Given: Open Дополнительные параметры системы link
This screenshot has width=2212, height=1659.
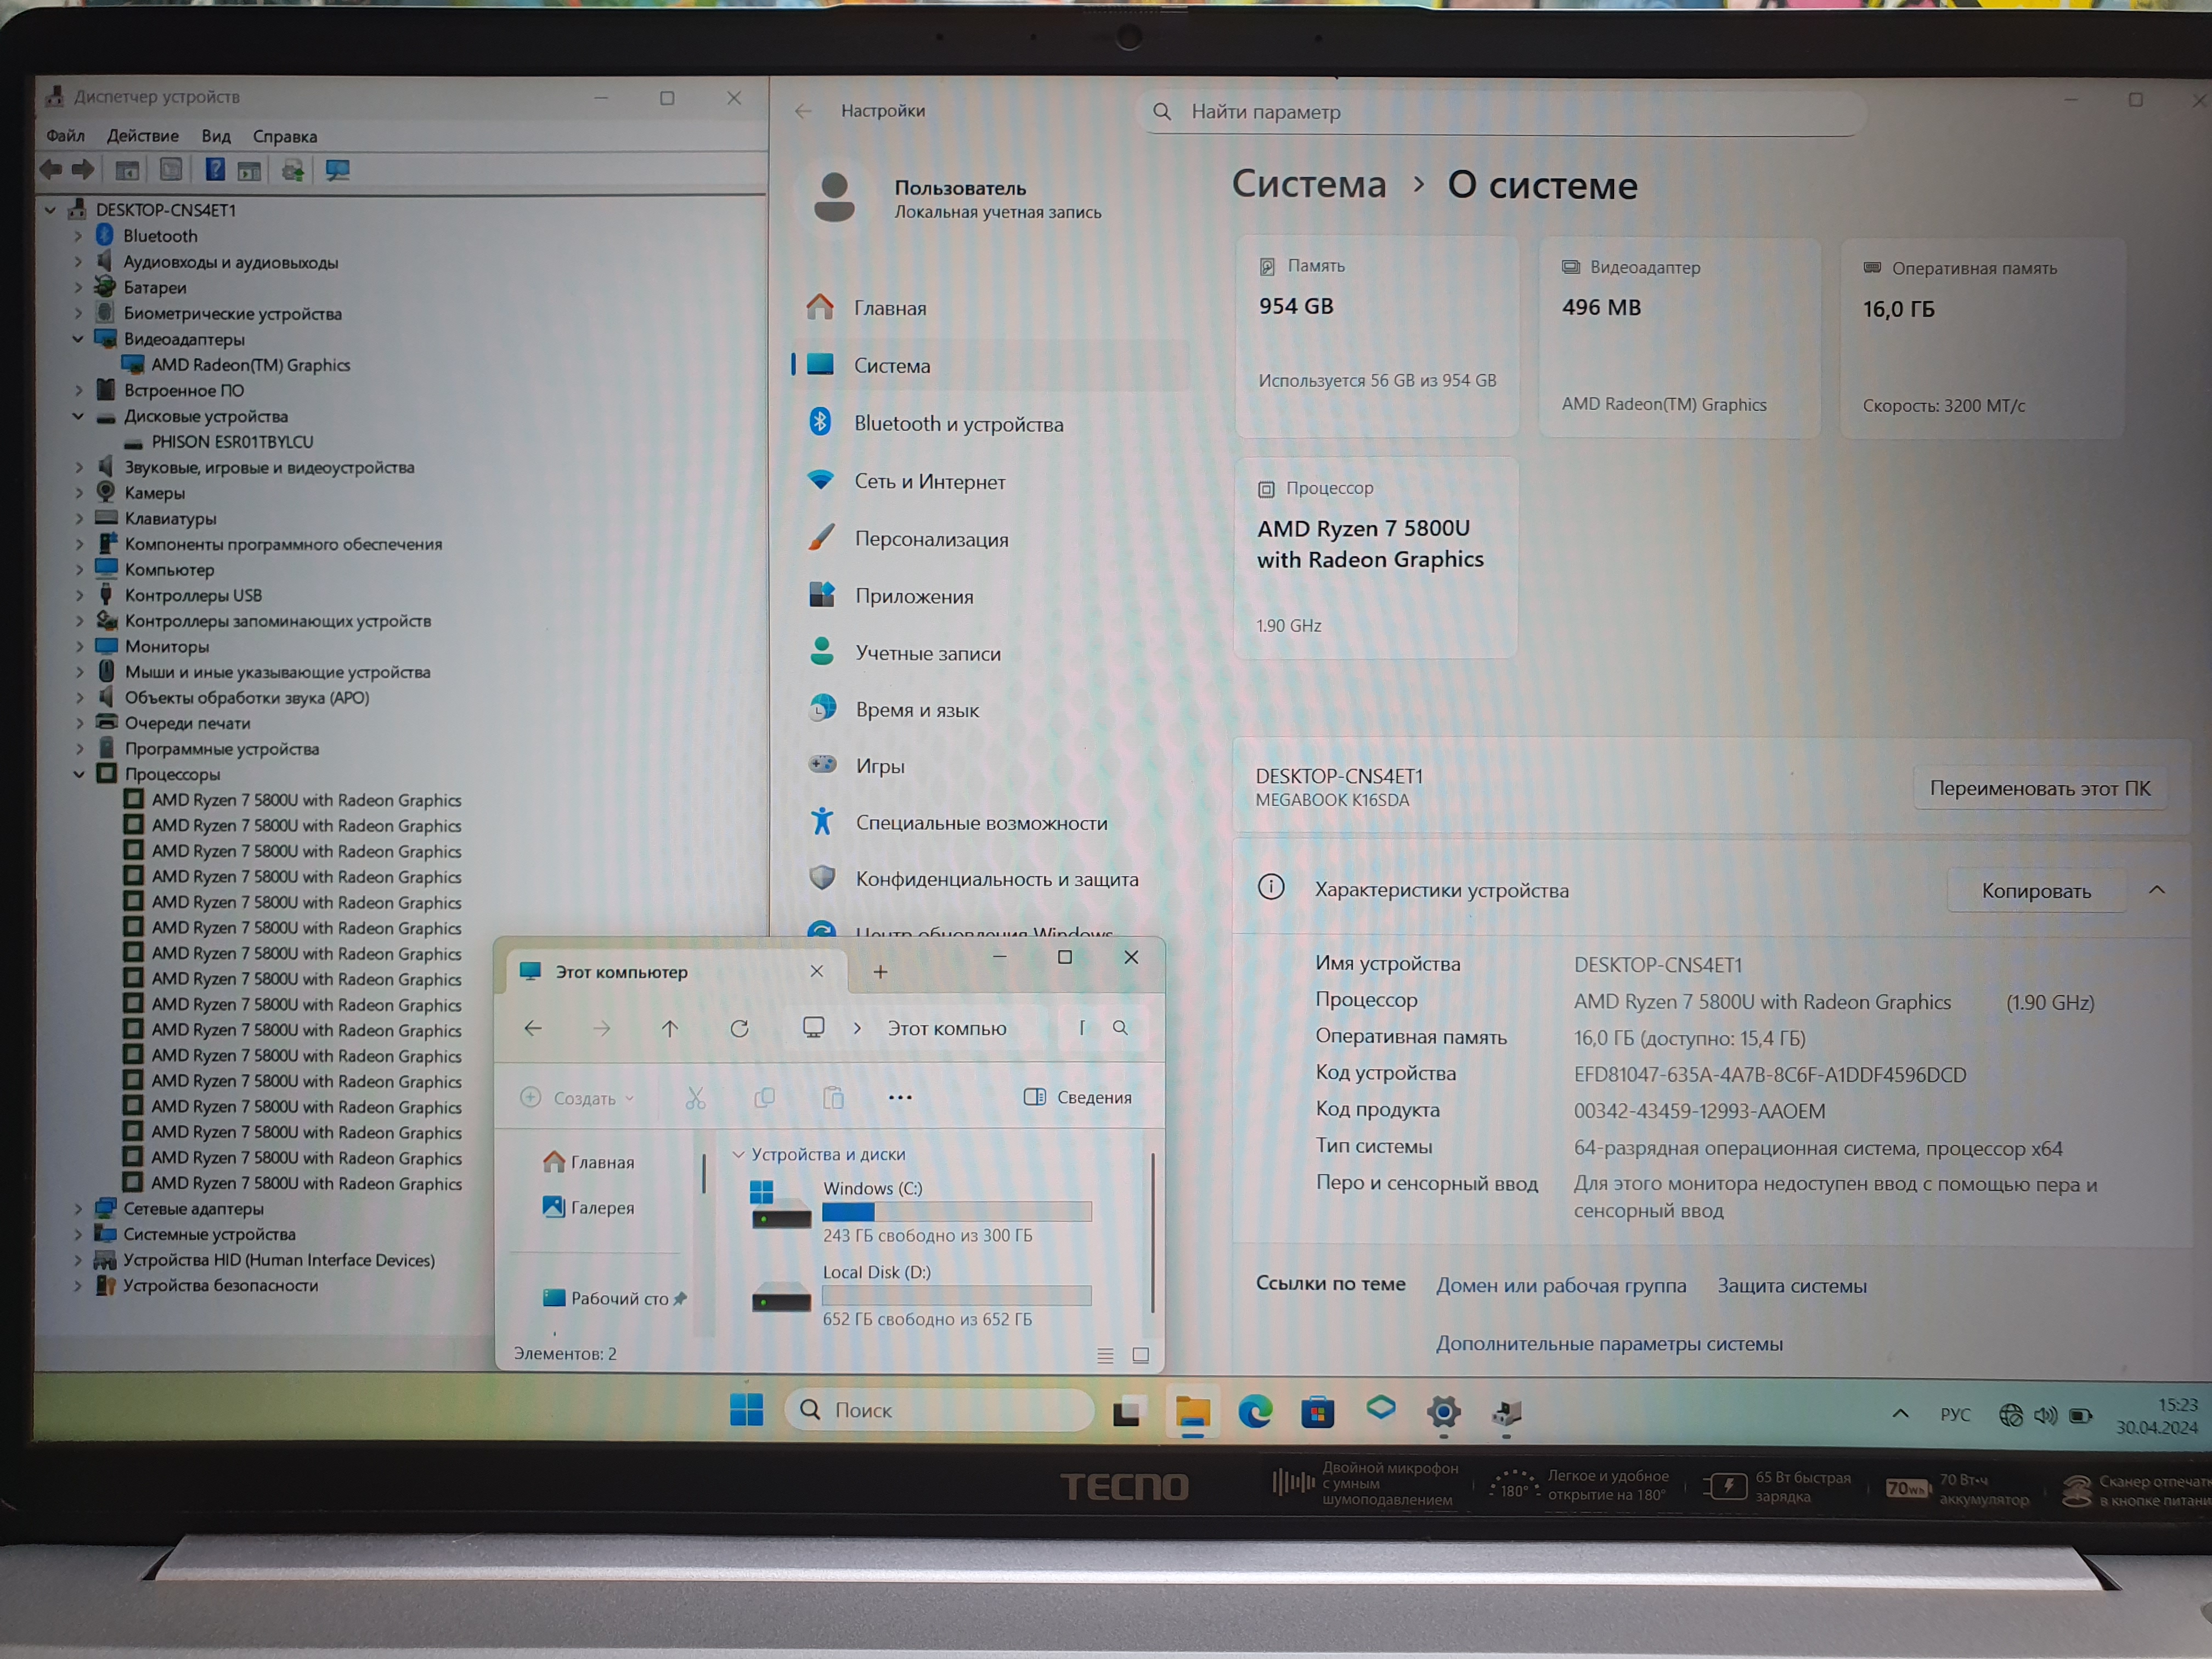Looking at the screenshot, I should [1608, 1344].
